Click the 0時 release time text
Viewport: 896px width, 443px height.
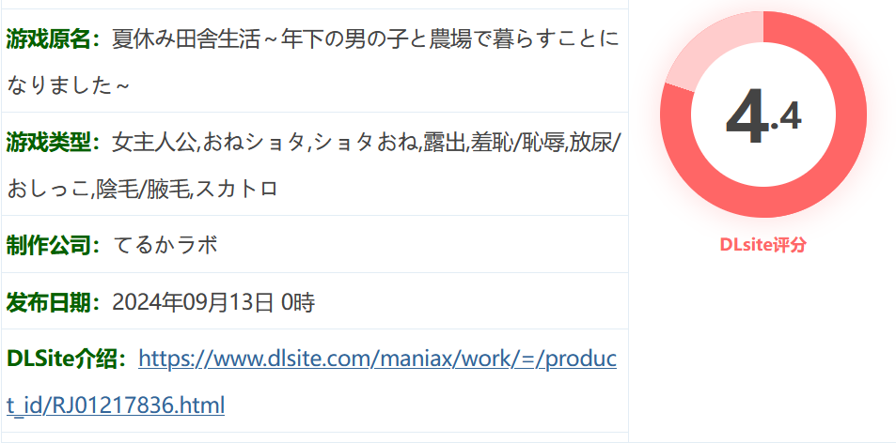tap(299, 303)
